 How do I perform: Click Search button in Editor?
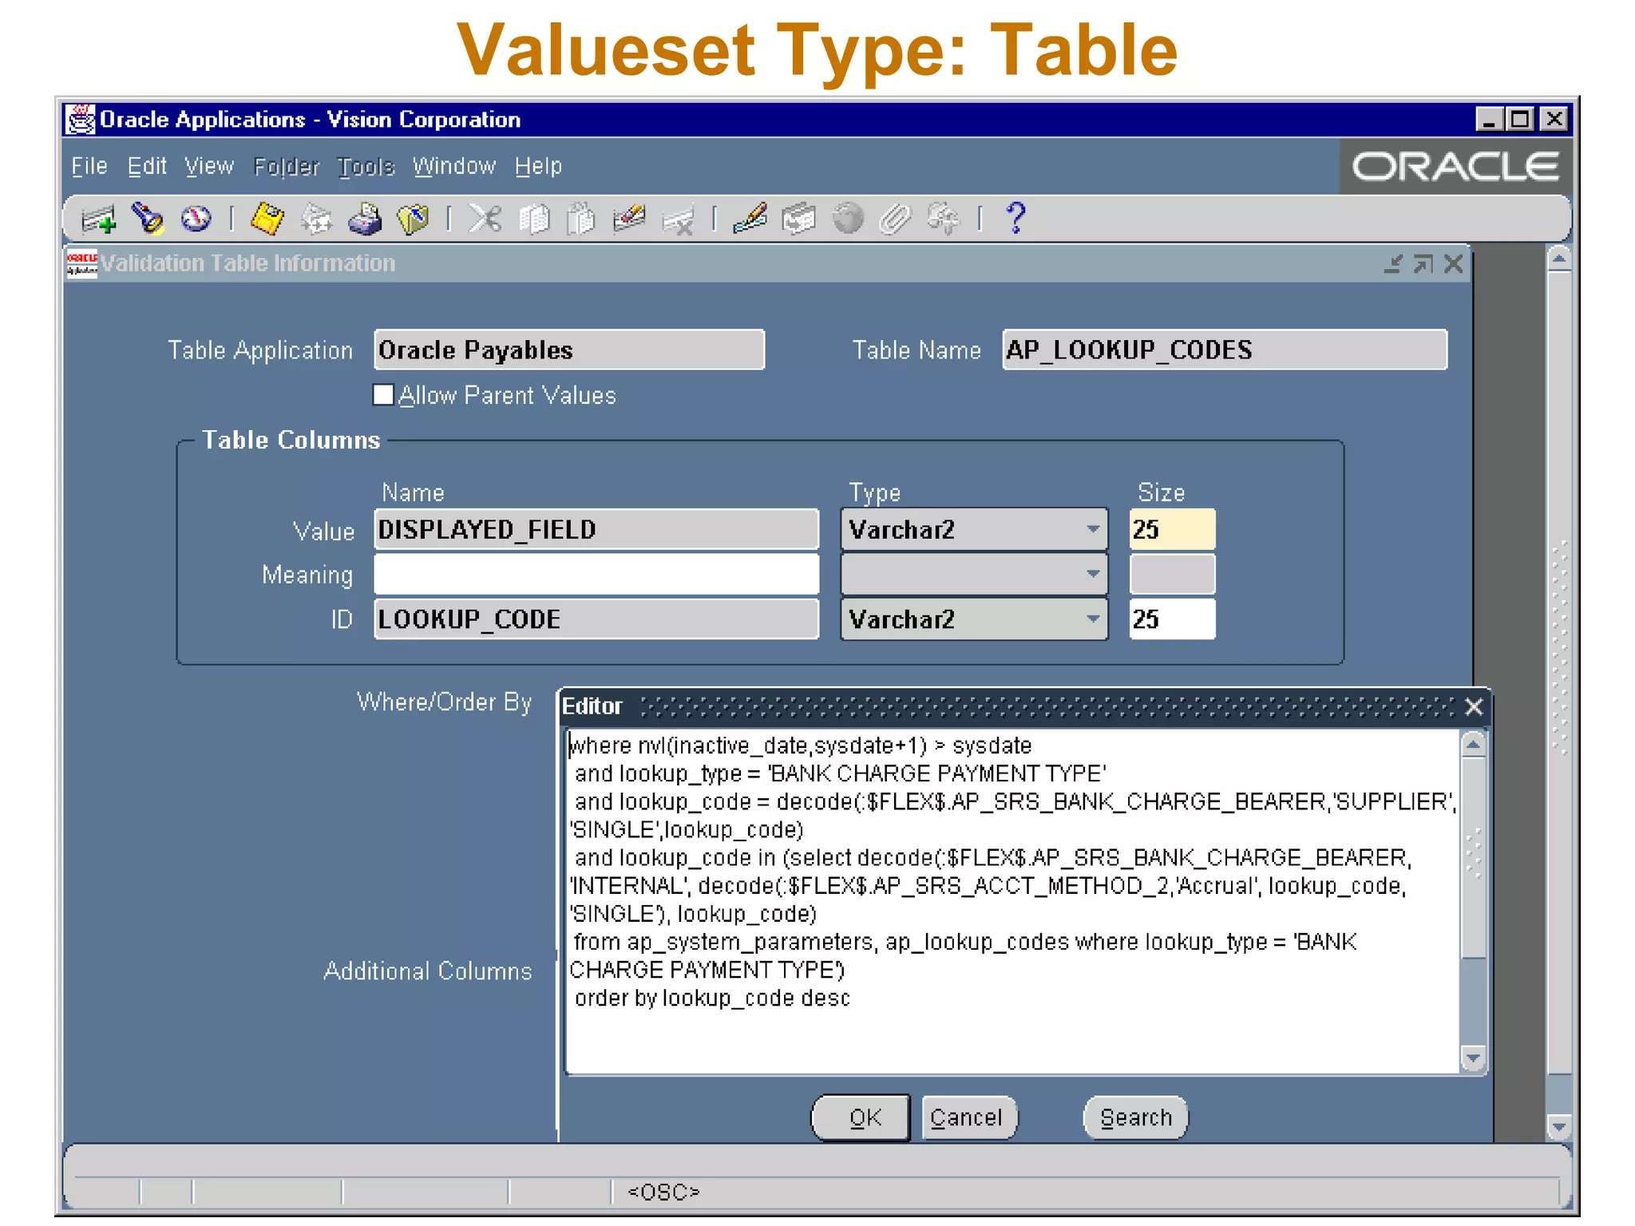1135,1117
